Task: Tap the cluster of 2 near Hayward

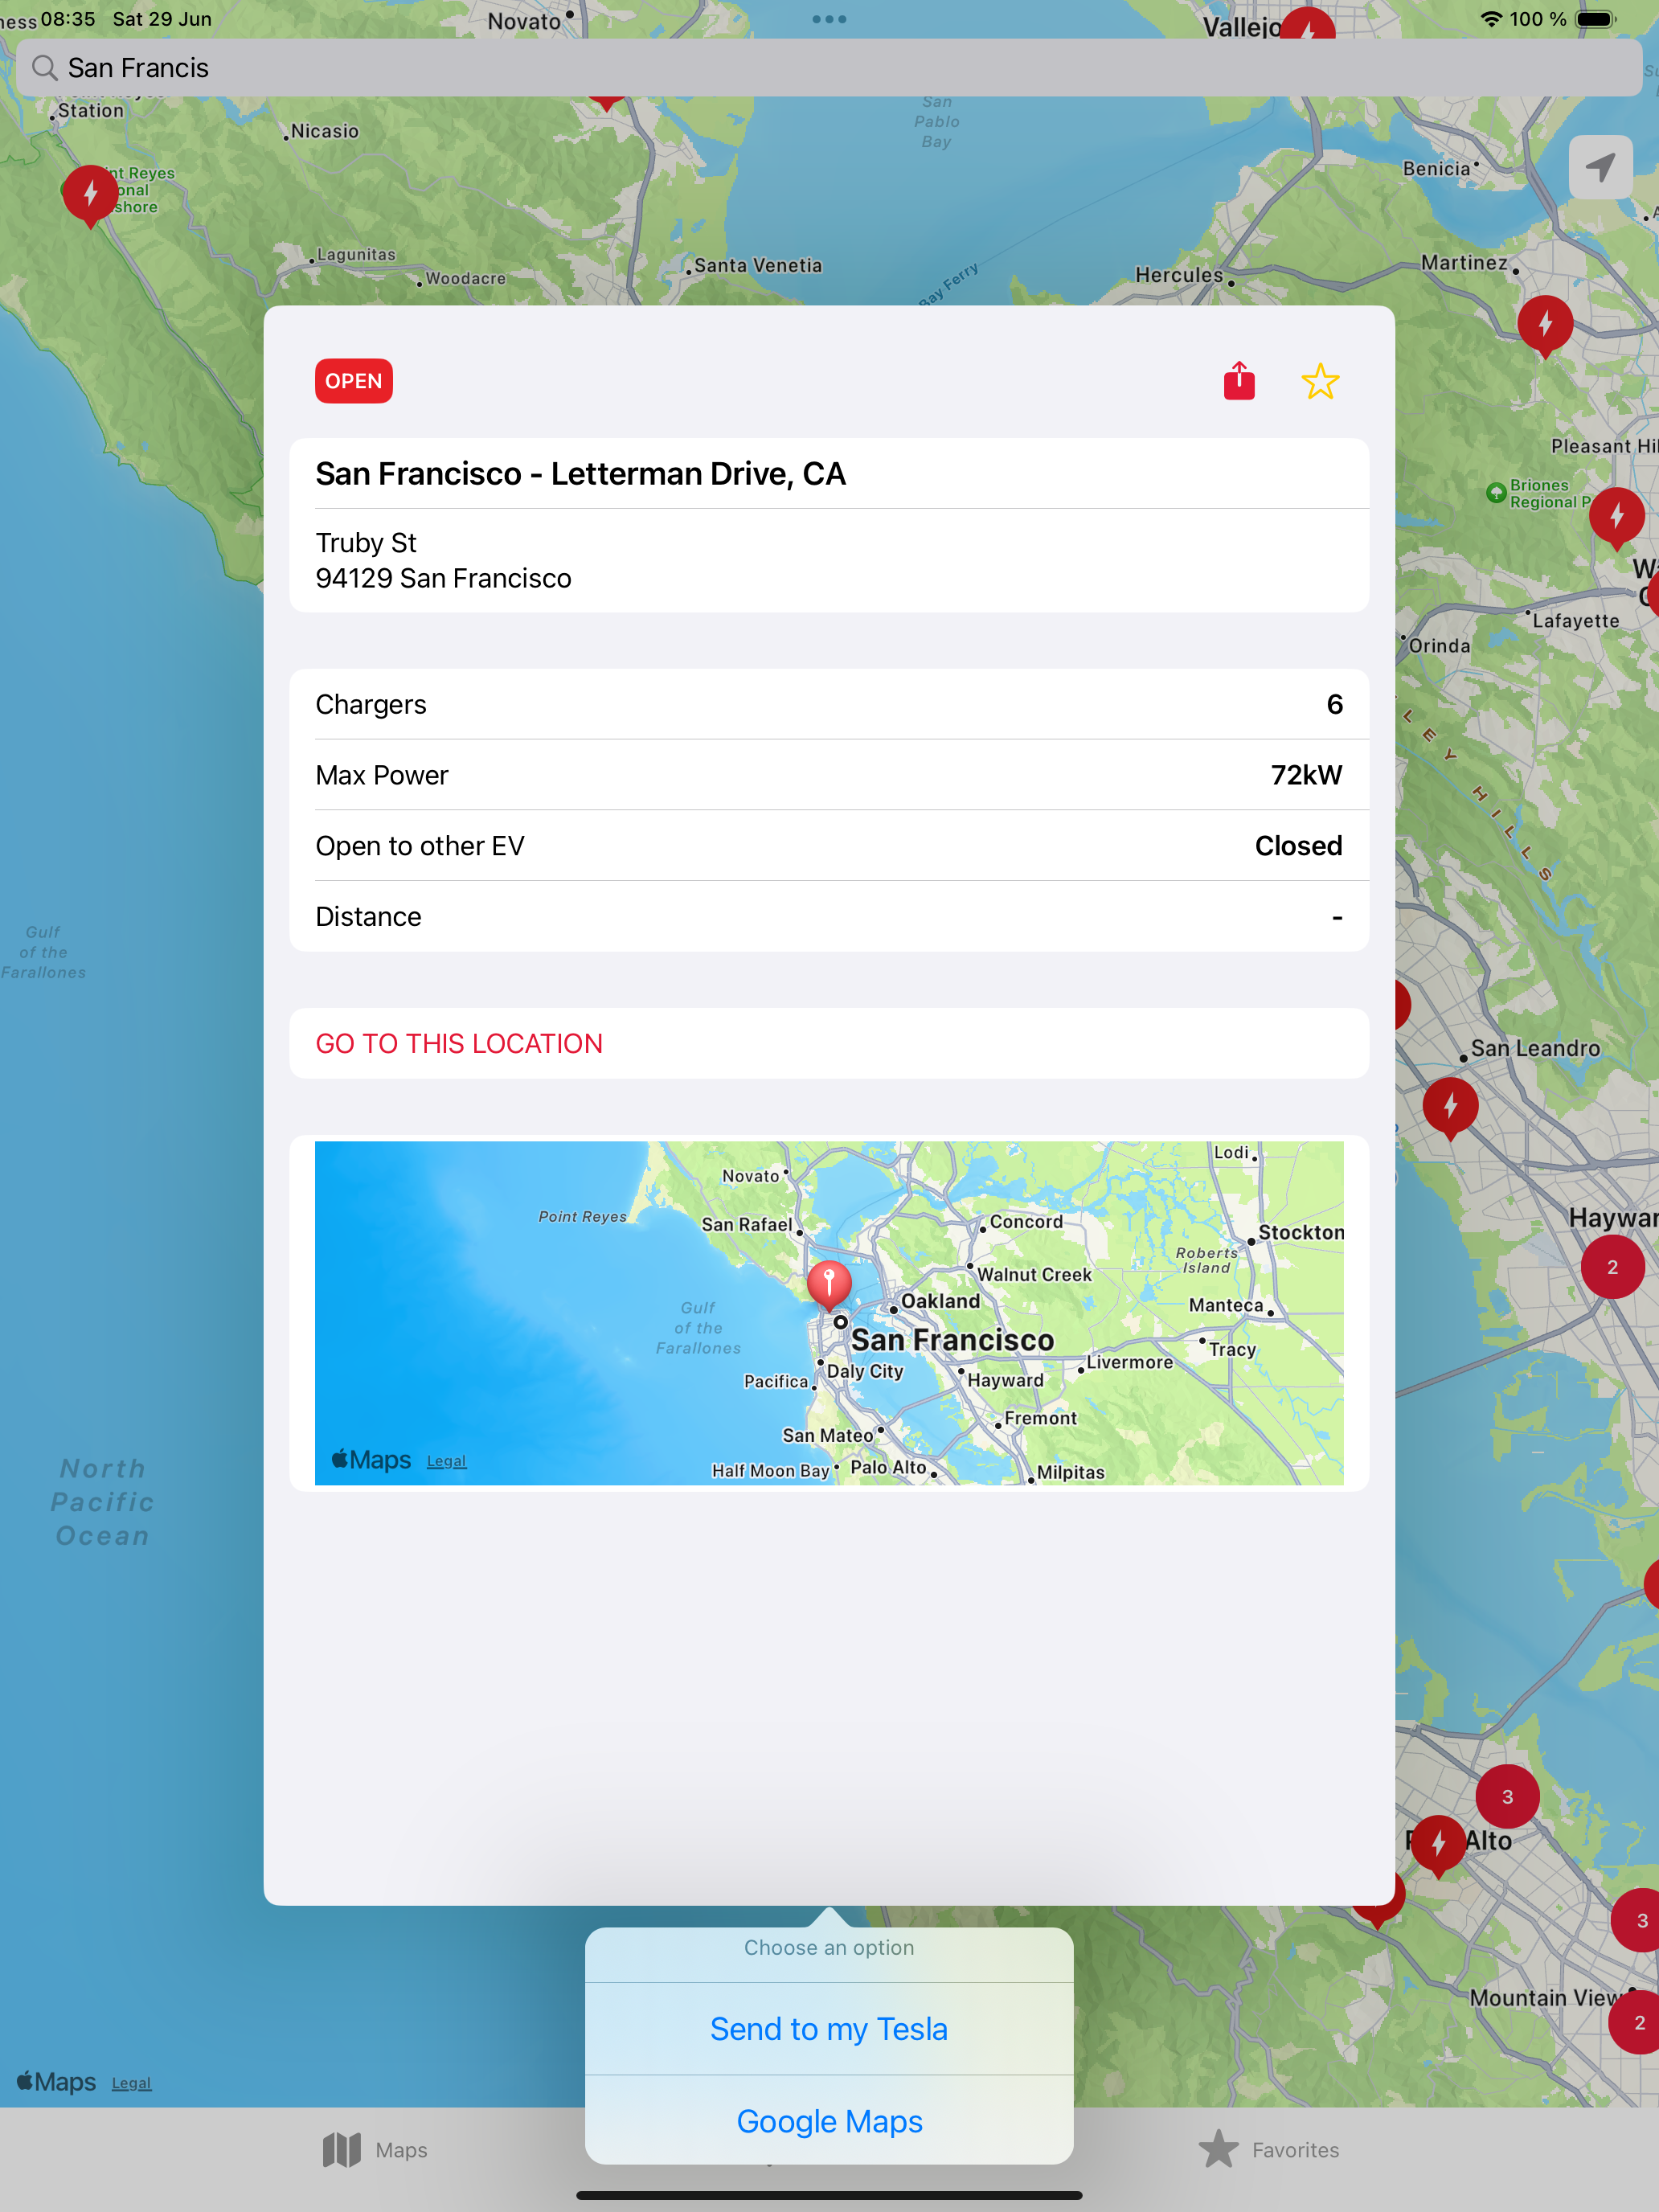Action: pos(1612,1267)
